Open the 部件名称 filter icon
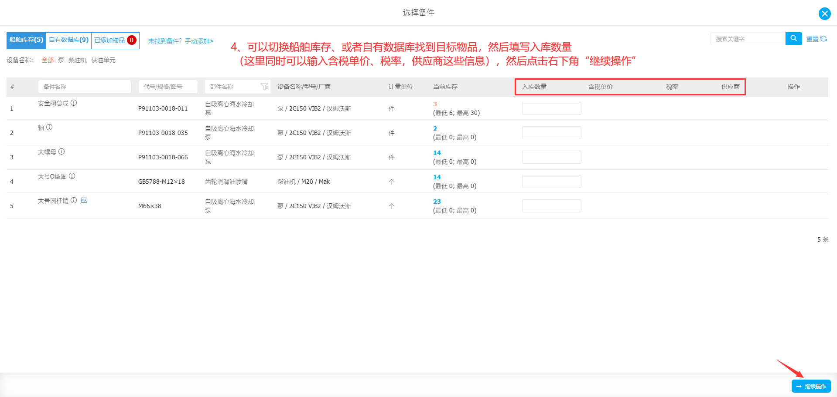This screenshot has height=397, width=837. (264, 87)
